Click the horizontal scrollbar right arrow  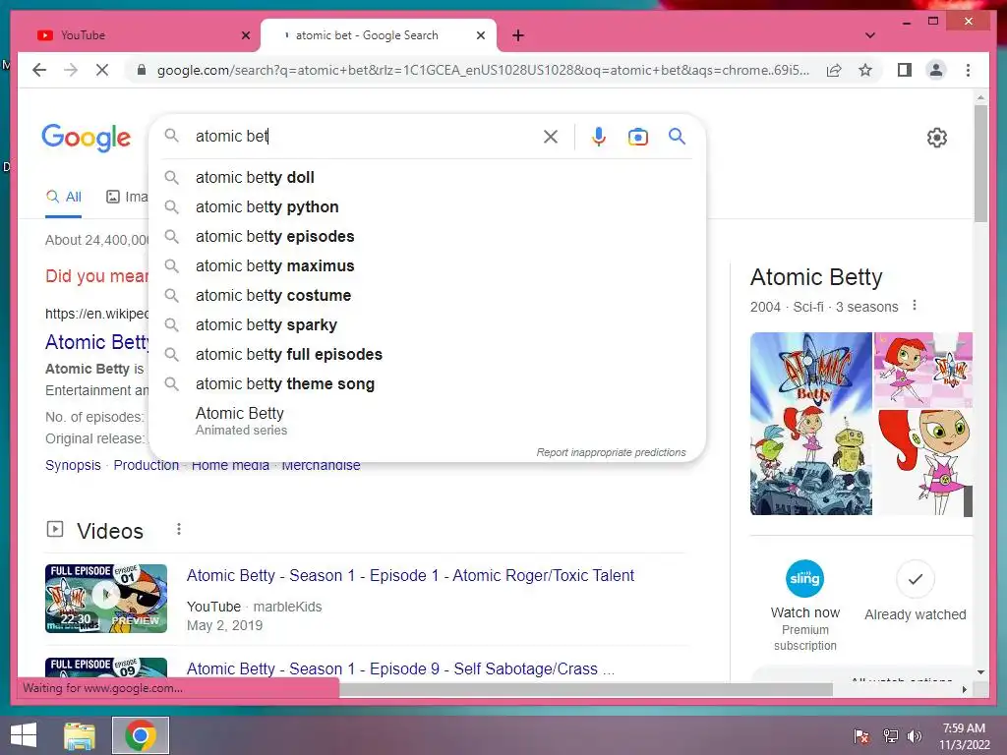click(x=964, y=689)
